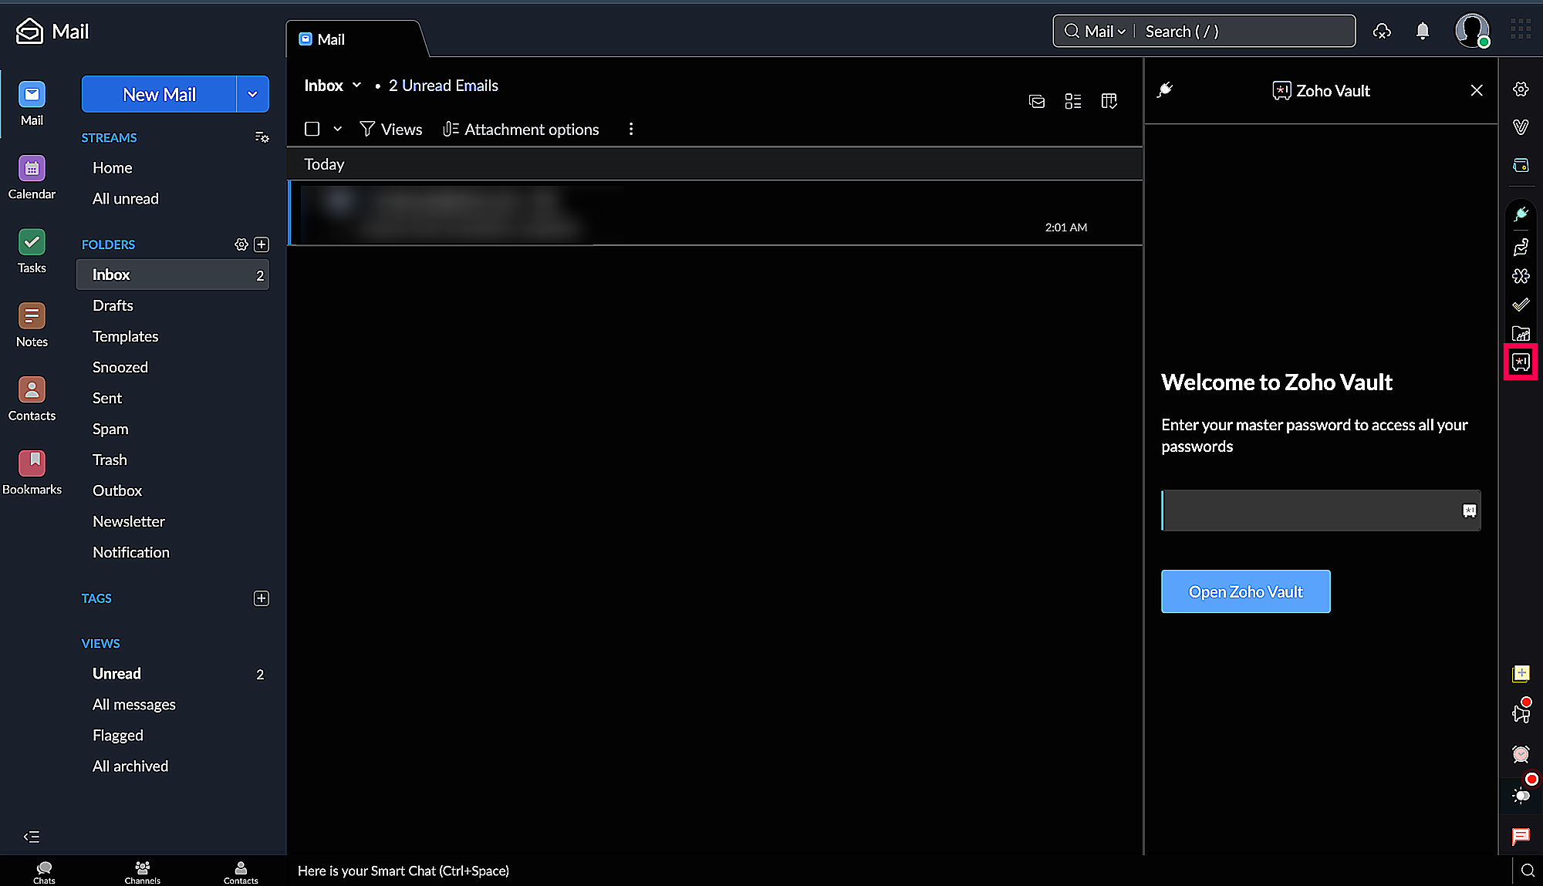Open the reminders alarm clock icon
Viewport: 1543px width, 886px height.
click(x=1521, y=754)
